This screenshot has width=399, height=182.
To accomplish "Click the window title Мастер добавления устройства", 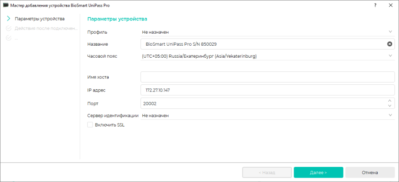I will [x=60, y=5].
